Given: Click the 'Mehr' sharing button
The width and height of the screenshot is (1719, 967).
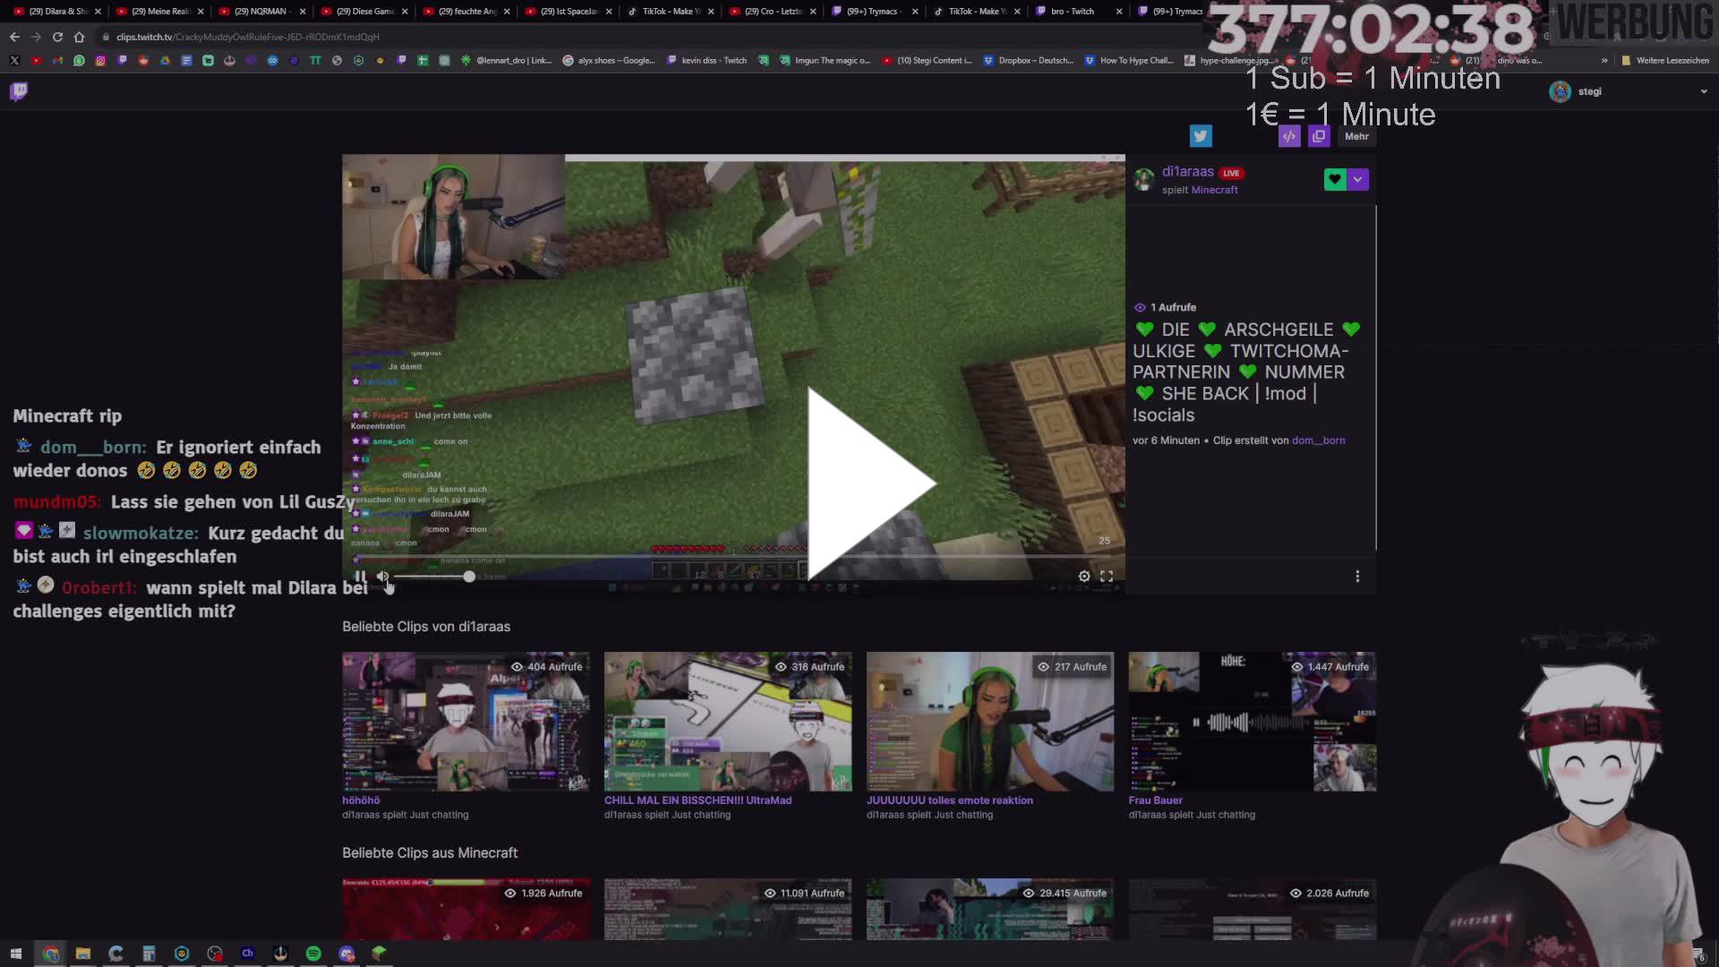Looking at the screenshot, I should [1356, 135].
